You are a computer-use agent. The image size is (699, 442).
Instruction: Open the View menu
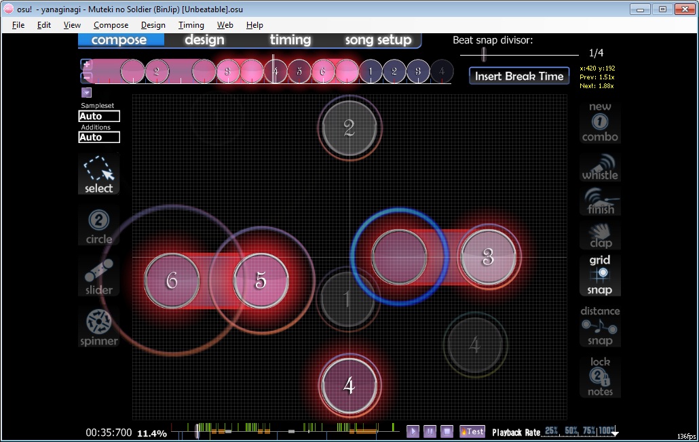[x=72, y=25]
